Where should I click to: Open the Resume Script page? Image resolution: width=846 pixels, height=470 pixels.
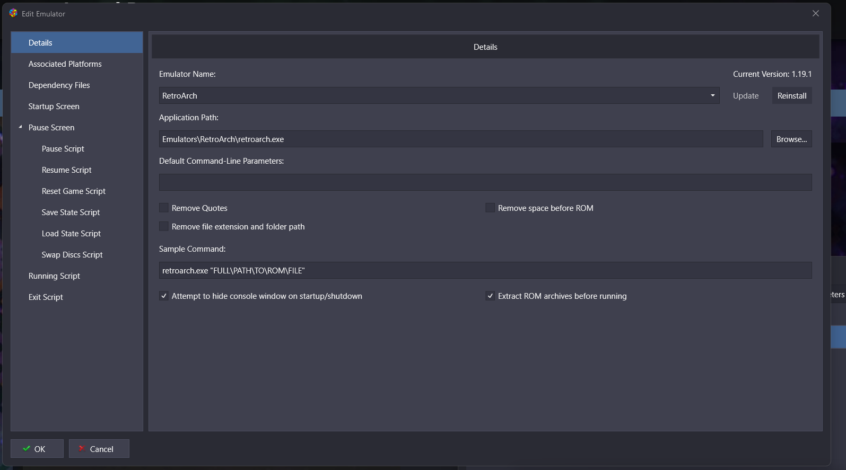pos(77,170)
